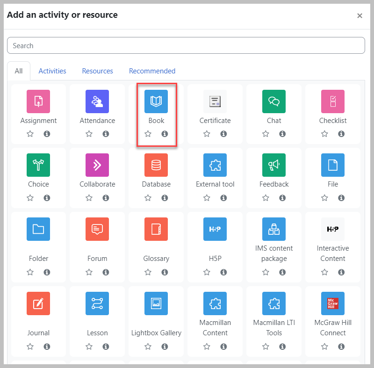View info for Checklist activity

[x=341, y=134]
